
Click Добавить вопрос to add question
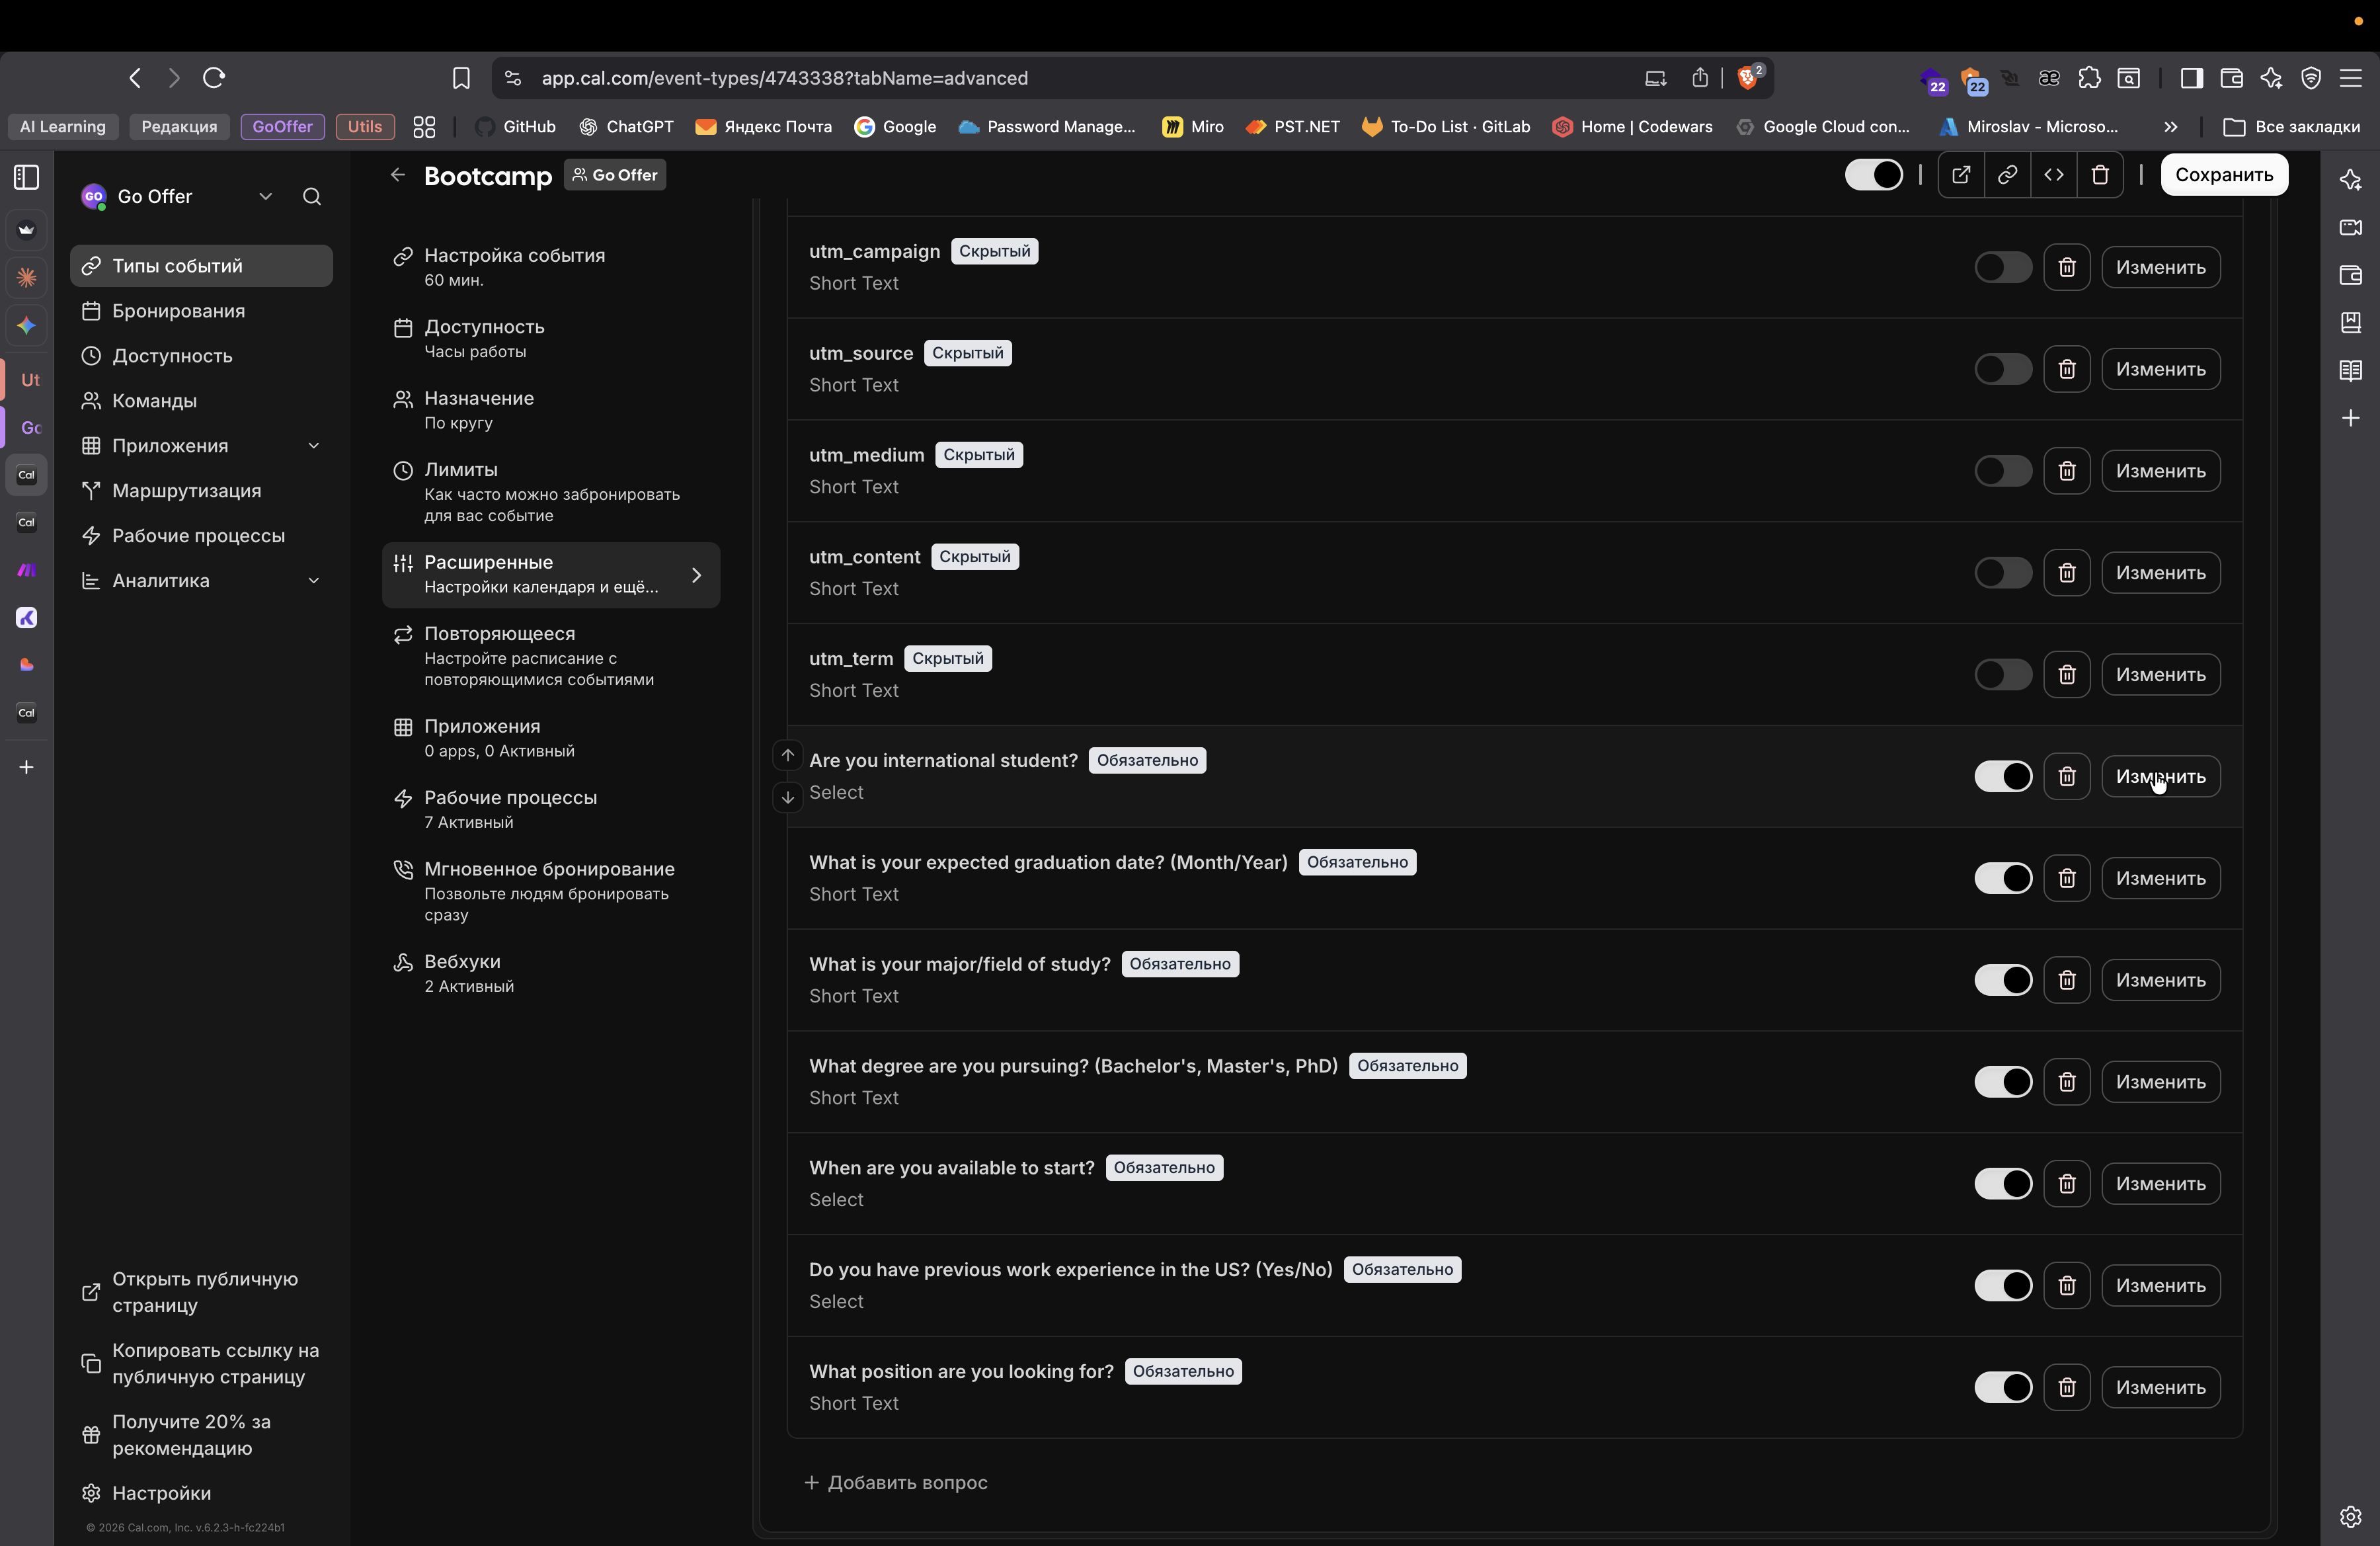point(896,1482)
